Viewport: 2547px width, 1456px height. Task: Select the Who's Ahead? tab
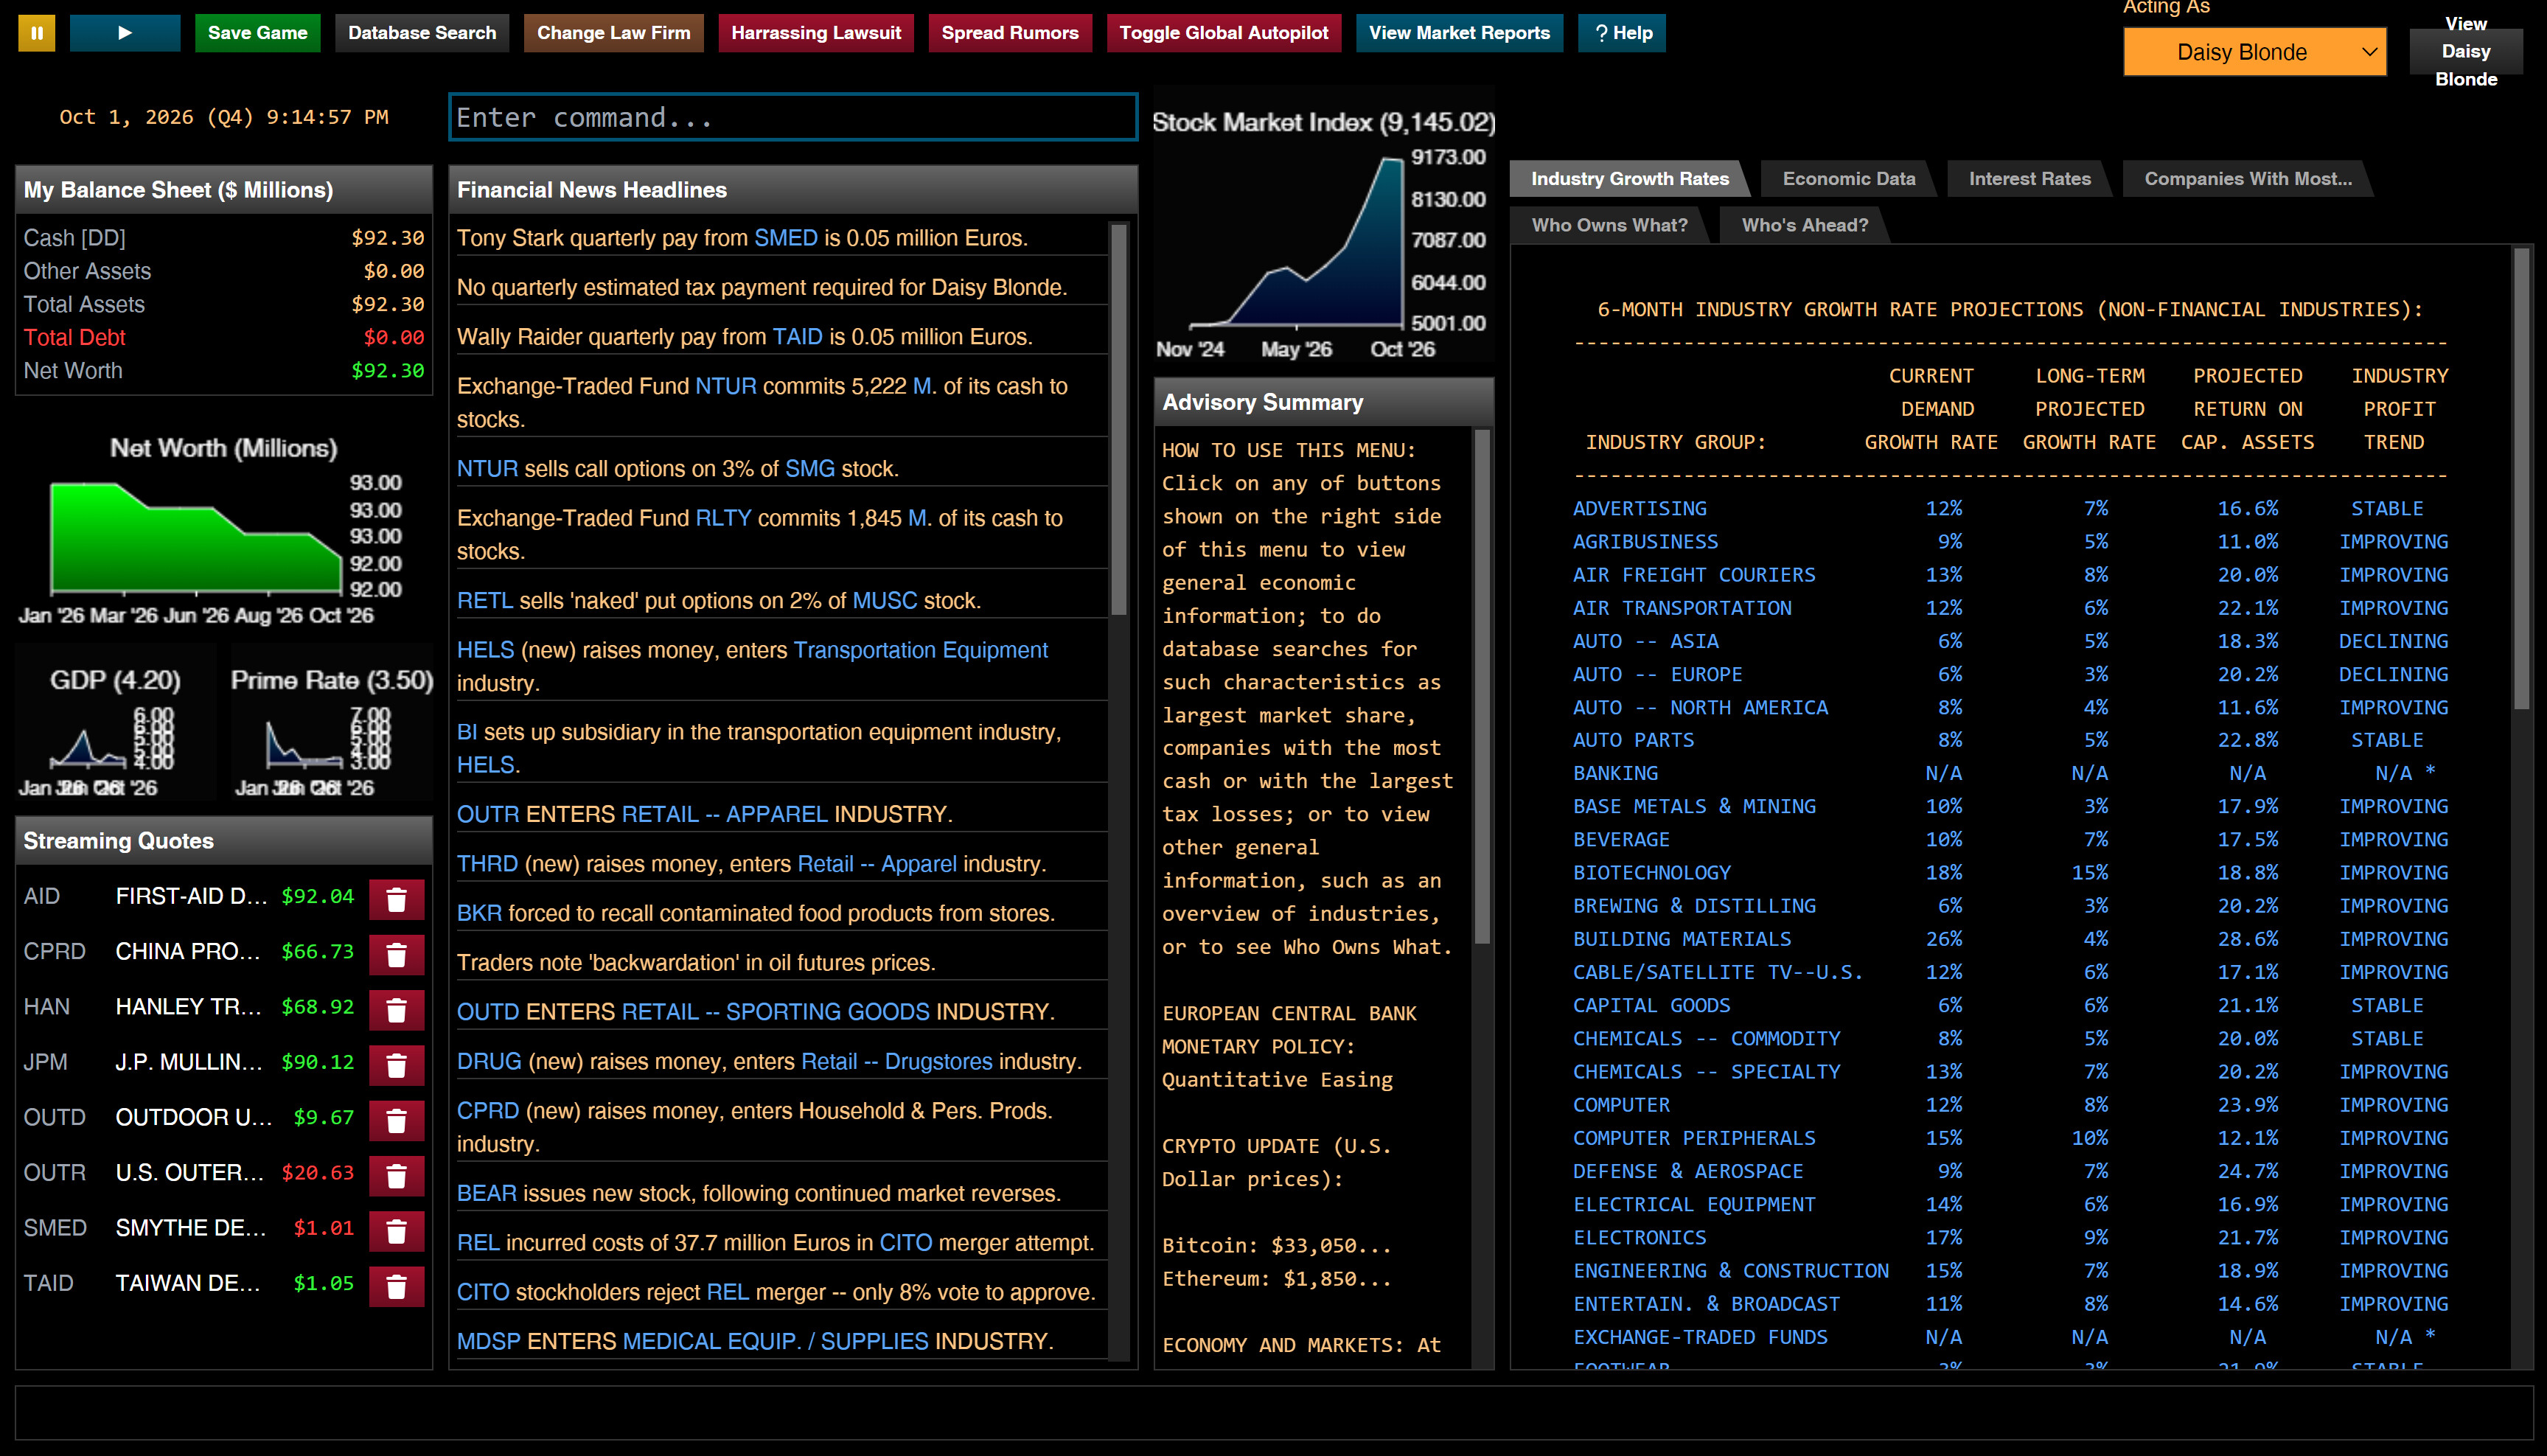(1805, 225)
